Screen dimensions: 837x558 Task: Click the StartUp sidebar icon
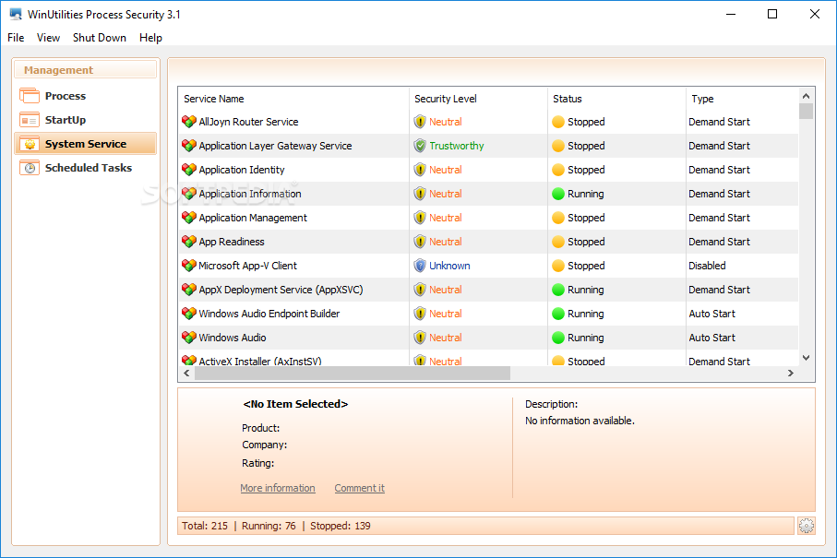point(30,120)
